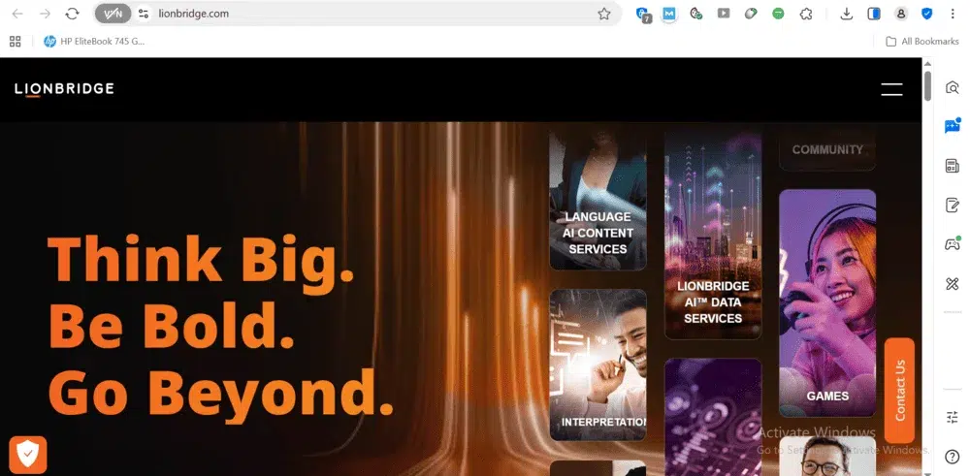Show browser downloads
Image resolution: width=970 pixels, height=476 pixels.
[x=846, y=14]
